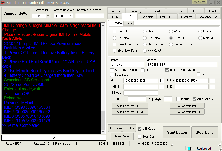Click the IMEI1 input field
Image resolution: width=222 pixels, height=151 pixels.
[141, 81]
